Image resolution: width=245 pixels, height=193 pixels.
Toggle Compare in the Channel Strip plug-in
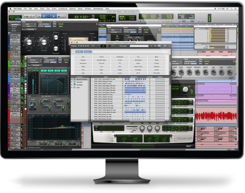point(53,62)
